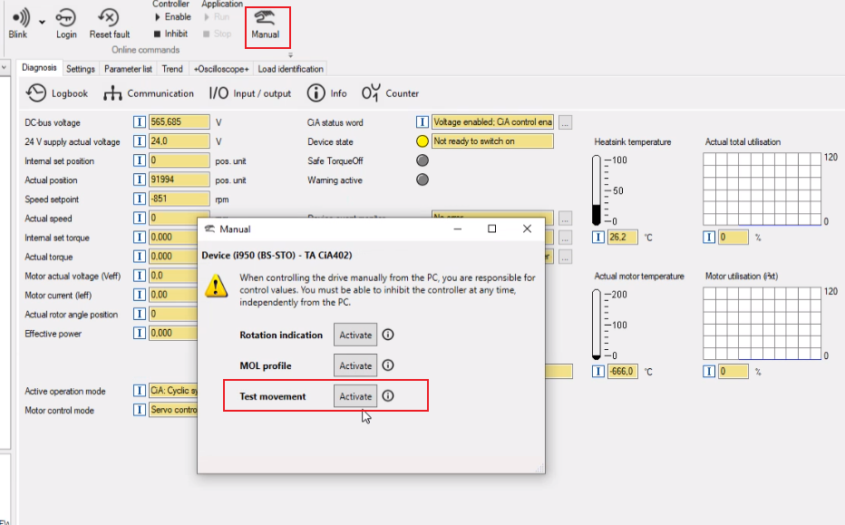
Task: Click the Warning active status indicator
Action: tap(422, 180)
